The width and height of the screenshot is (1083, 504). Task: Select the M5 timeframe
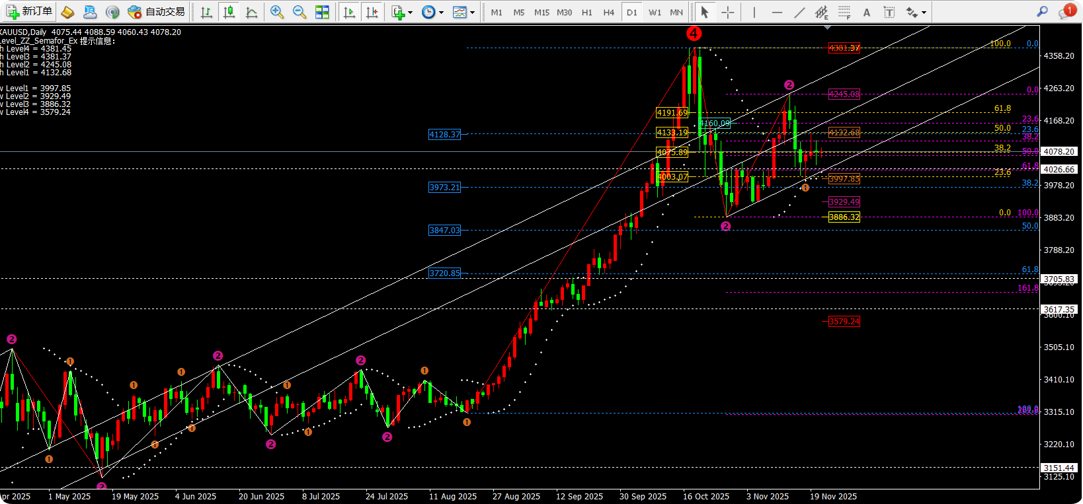coord(519,12)
